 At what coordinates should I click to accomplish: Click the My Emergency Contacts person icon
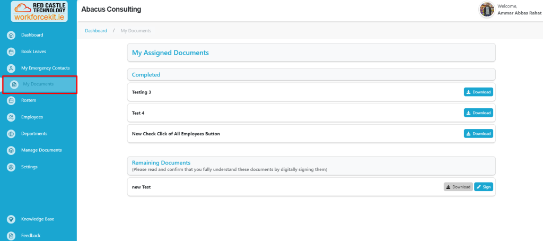[x=11, y=68]
